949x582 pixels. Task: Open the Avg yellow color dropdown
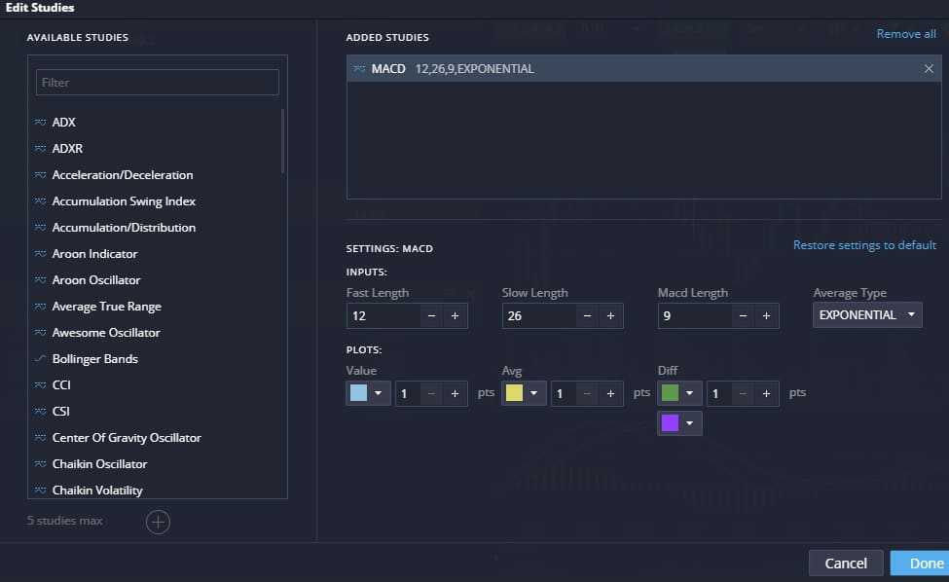pyautogui.click(x=524, y=393)
